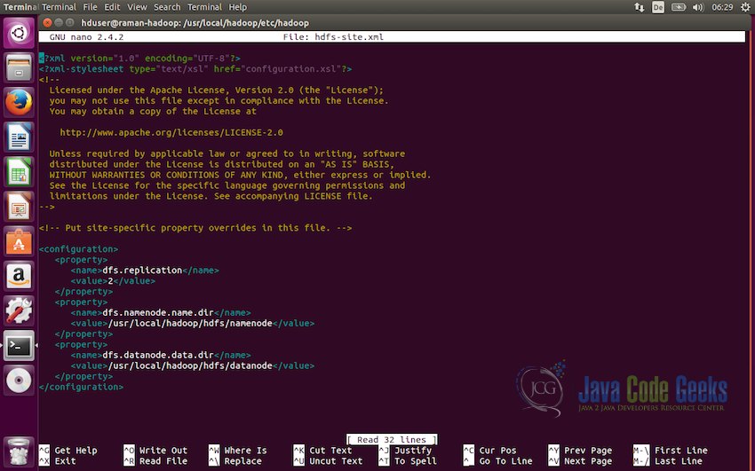755x471 pixels.
Task: Click the 06:29 clock in top panel
Action: [x=722, y=7]
